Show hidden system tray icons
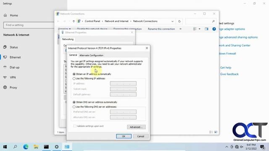269x151 pixels. coord(227,147)
